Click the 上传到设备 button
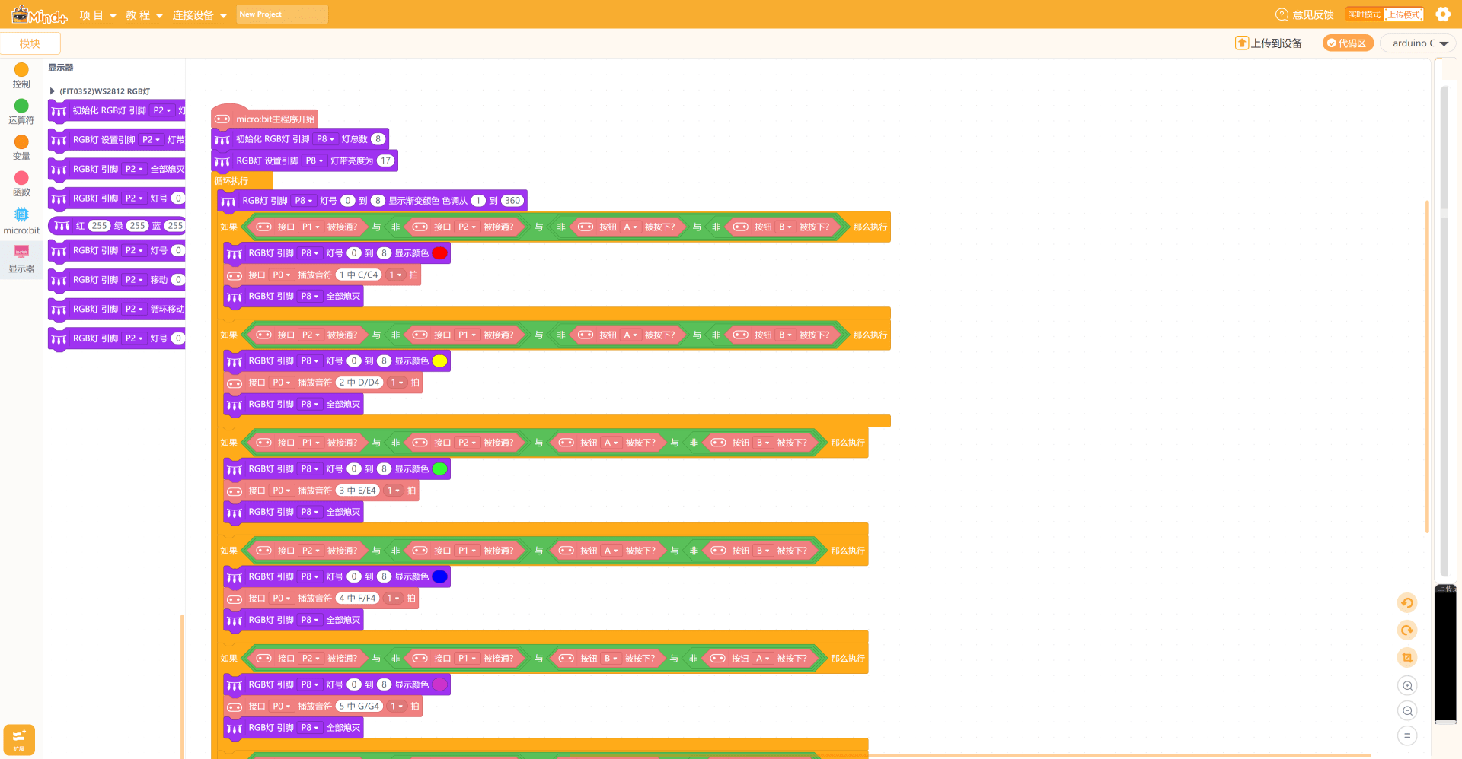1462x759 pixels. click(1269, 43)
